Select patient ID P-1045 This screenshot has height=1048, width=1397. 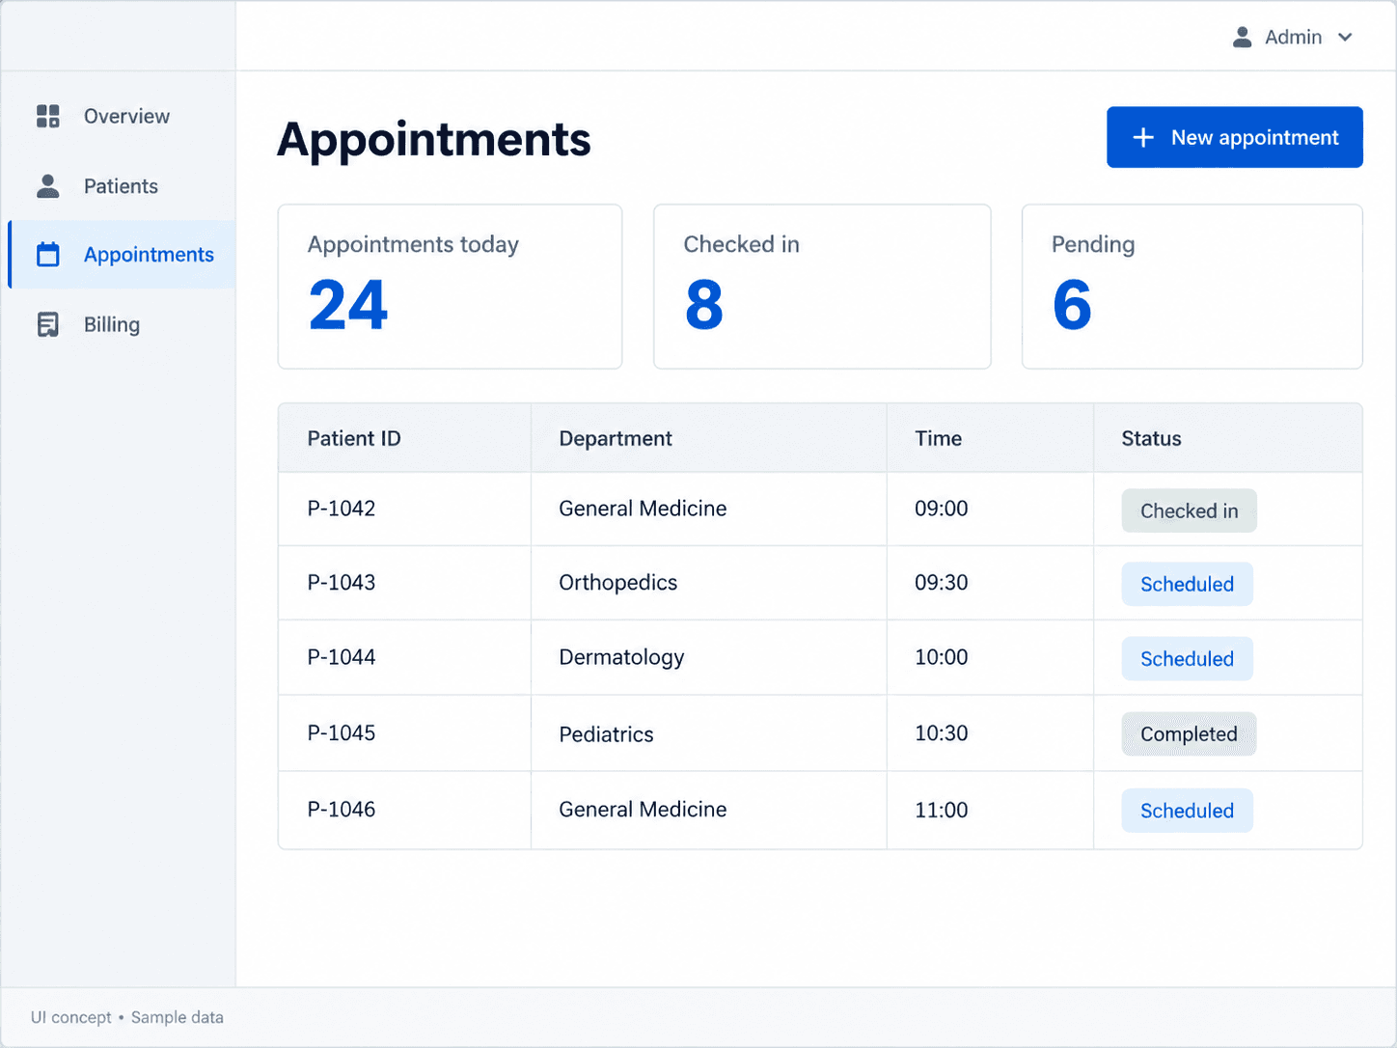(342, 733)
